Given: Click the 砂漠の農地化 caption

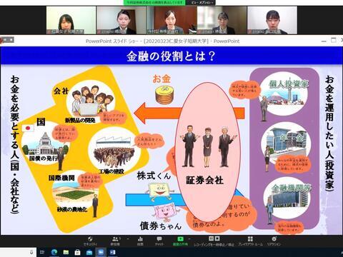Looking at the screenshot, I should (x=72, y=210).
